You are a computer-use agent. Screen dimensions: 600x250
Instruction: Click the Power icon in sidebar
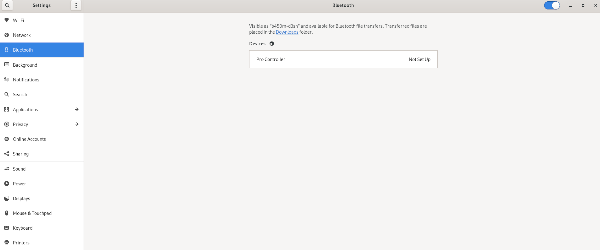coord(7,184)
